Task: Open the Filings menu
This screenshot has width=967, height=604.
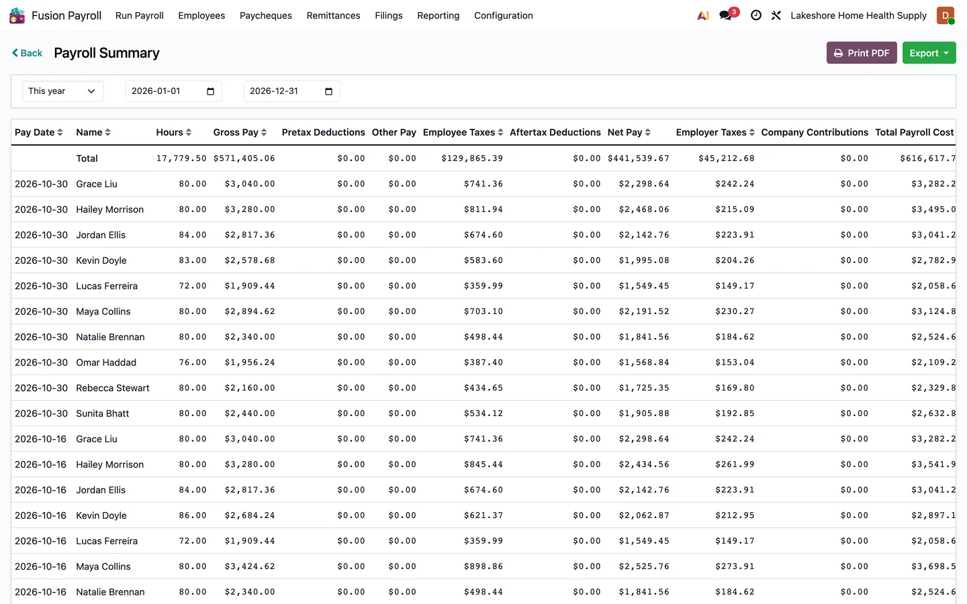Action: click(x=389, y=15)
